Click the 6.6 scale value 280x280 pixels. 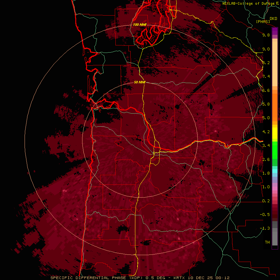point(266,90)
